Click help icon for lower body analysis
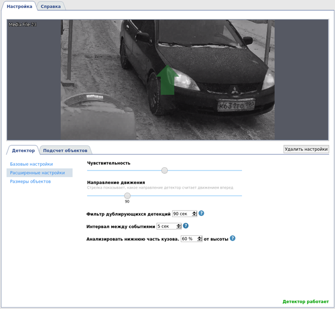 232,239
